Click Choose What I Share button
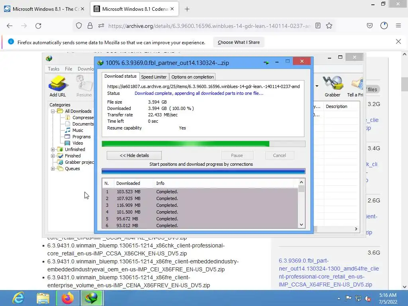Screen dimensions: 408x306 tap(239, 42)
